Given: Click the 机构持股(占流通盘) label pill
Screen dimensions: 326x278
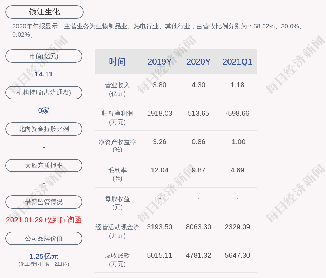Looking at the screenshot, I should coord(44,93).
